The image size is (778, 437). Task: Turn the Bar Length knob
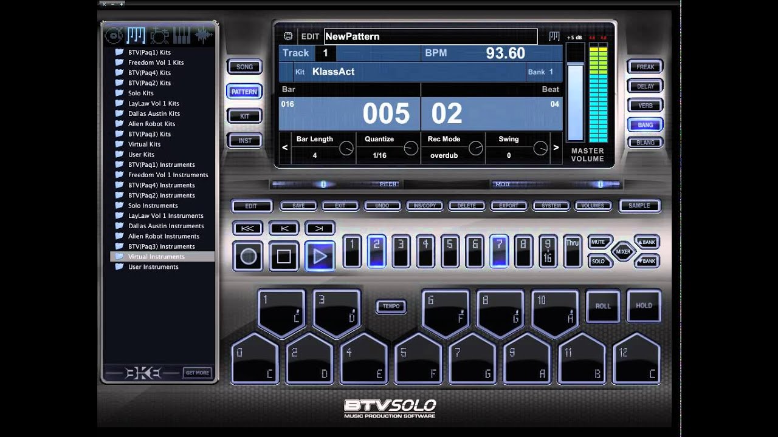(346, 148)
